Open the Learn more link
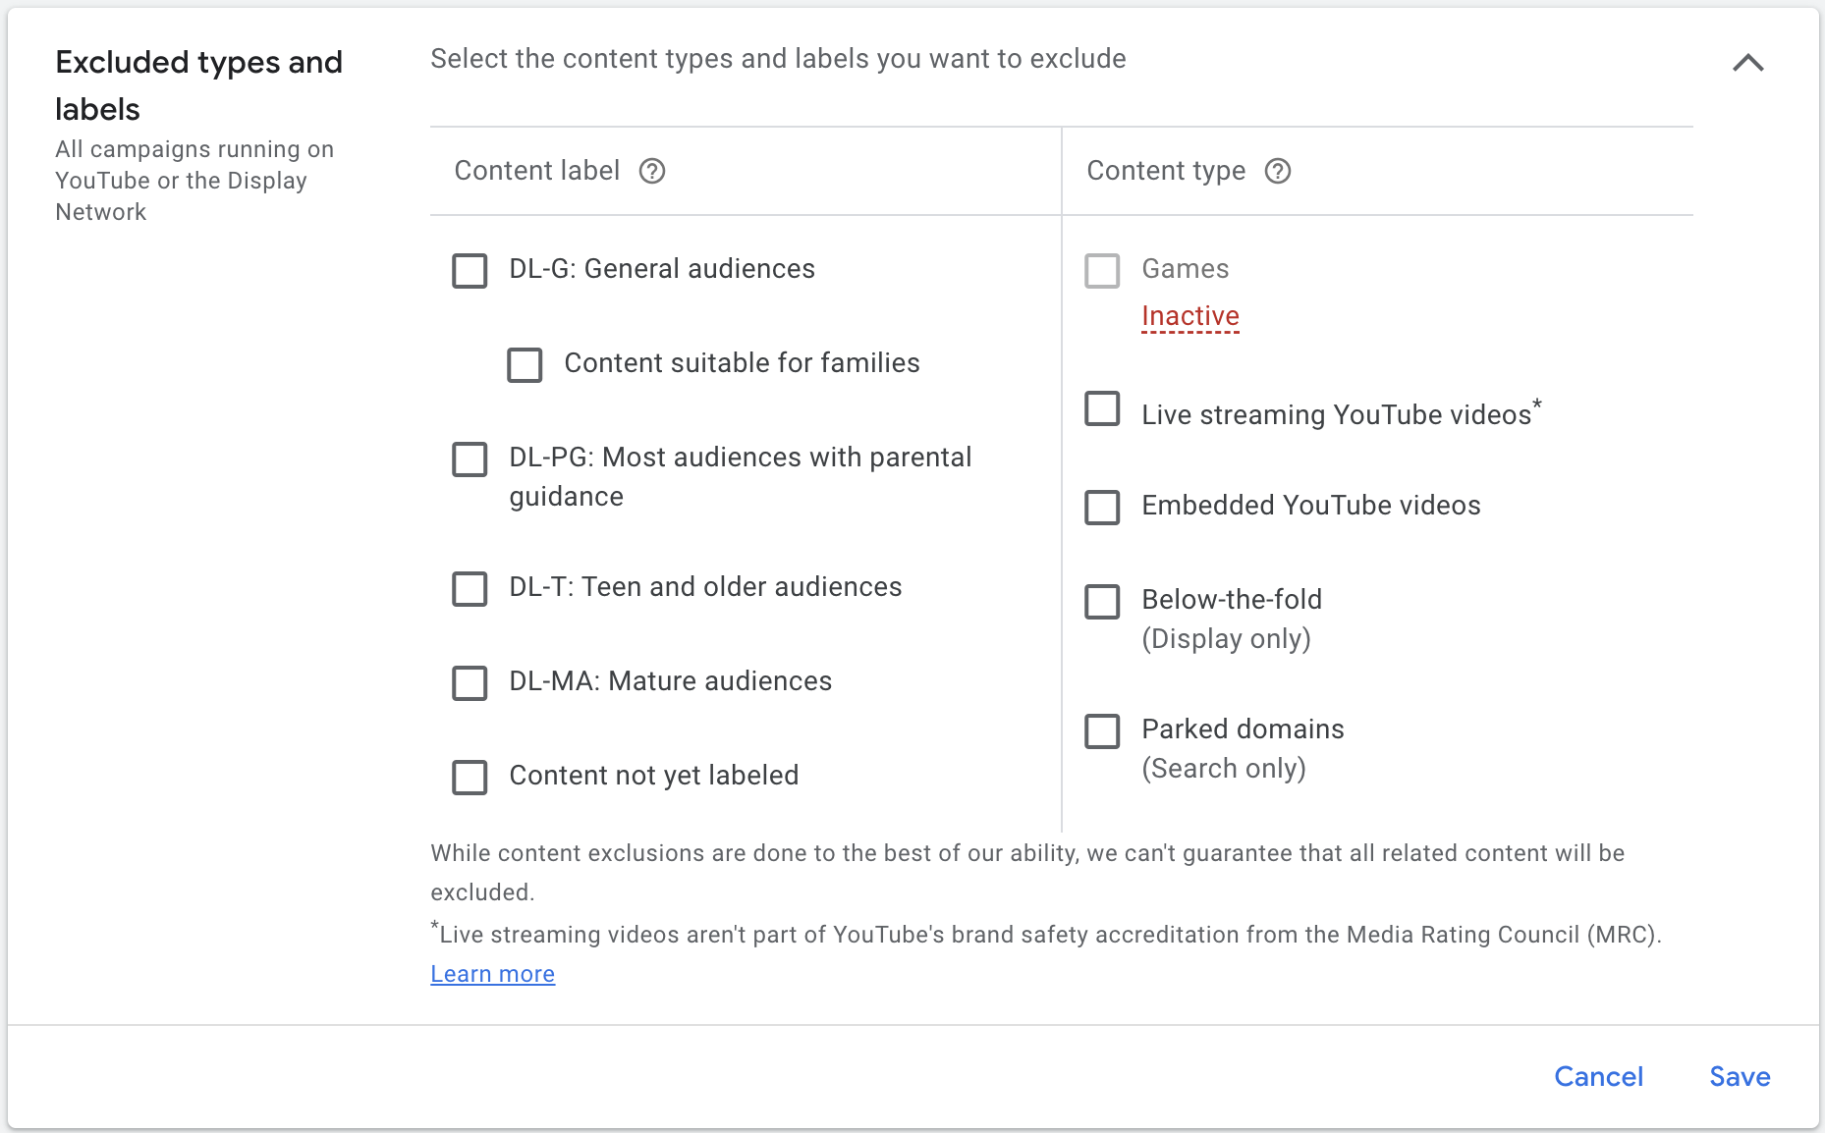Viewport: 1825px width, 1133px height. [492, 973]
